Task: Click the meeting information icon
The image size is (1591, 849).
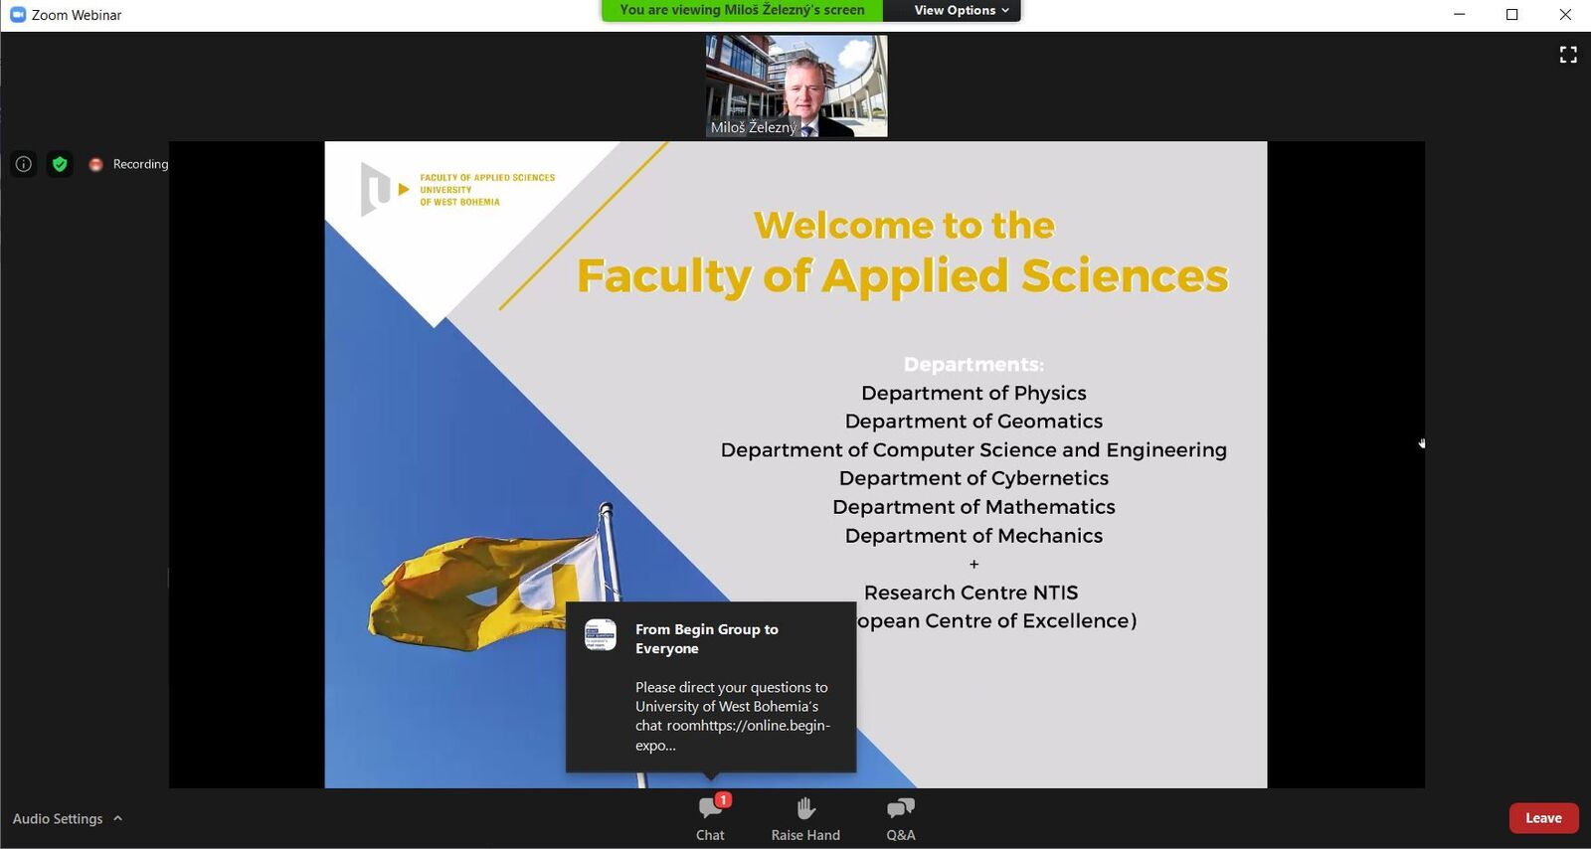Action: click(24, 164)
